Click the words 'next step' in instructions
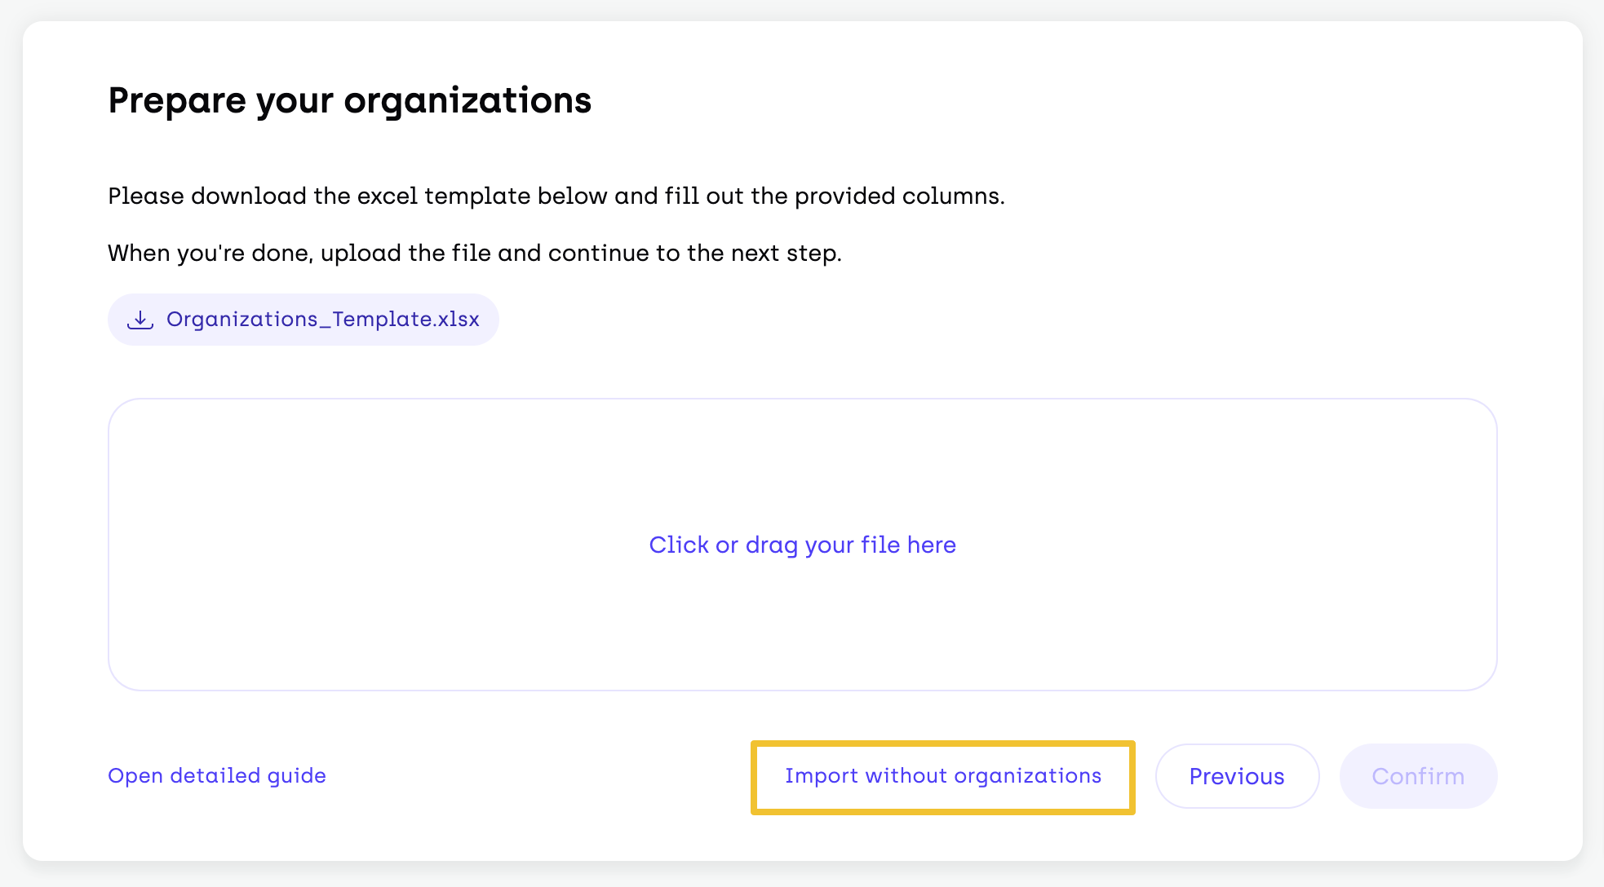The width and height of the screenshot is (1604, 887). point(785,253)
